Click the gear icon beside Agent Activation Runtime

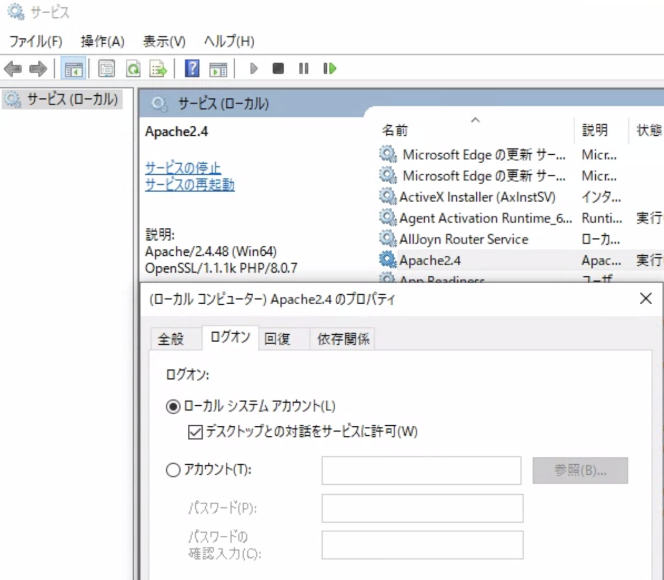click(387, 217)
